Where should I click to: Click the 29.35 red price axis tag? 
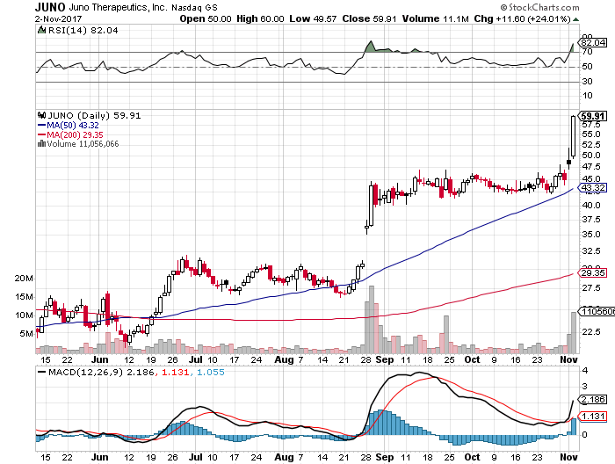[594, 274]
